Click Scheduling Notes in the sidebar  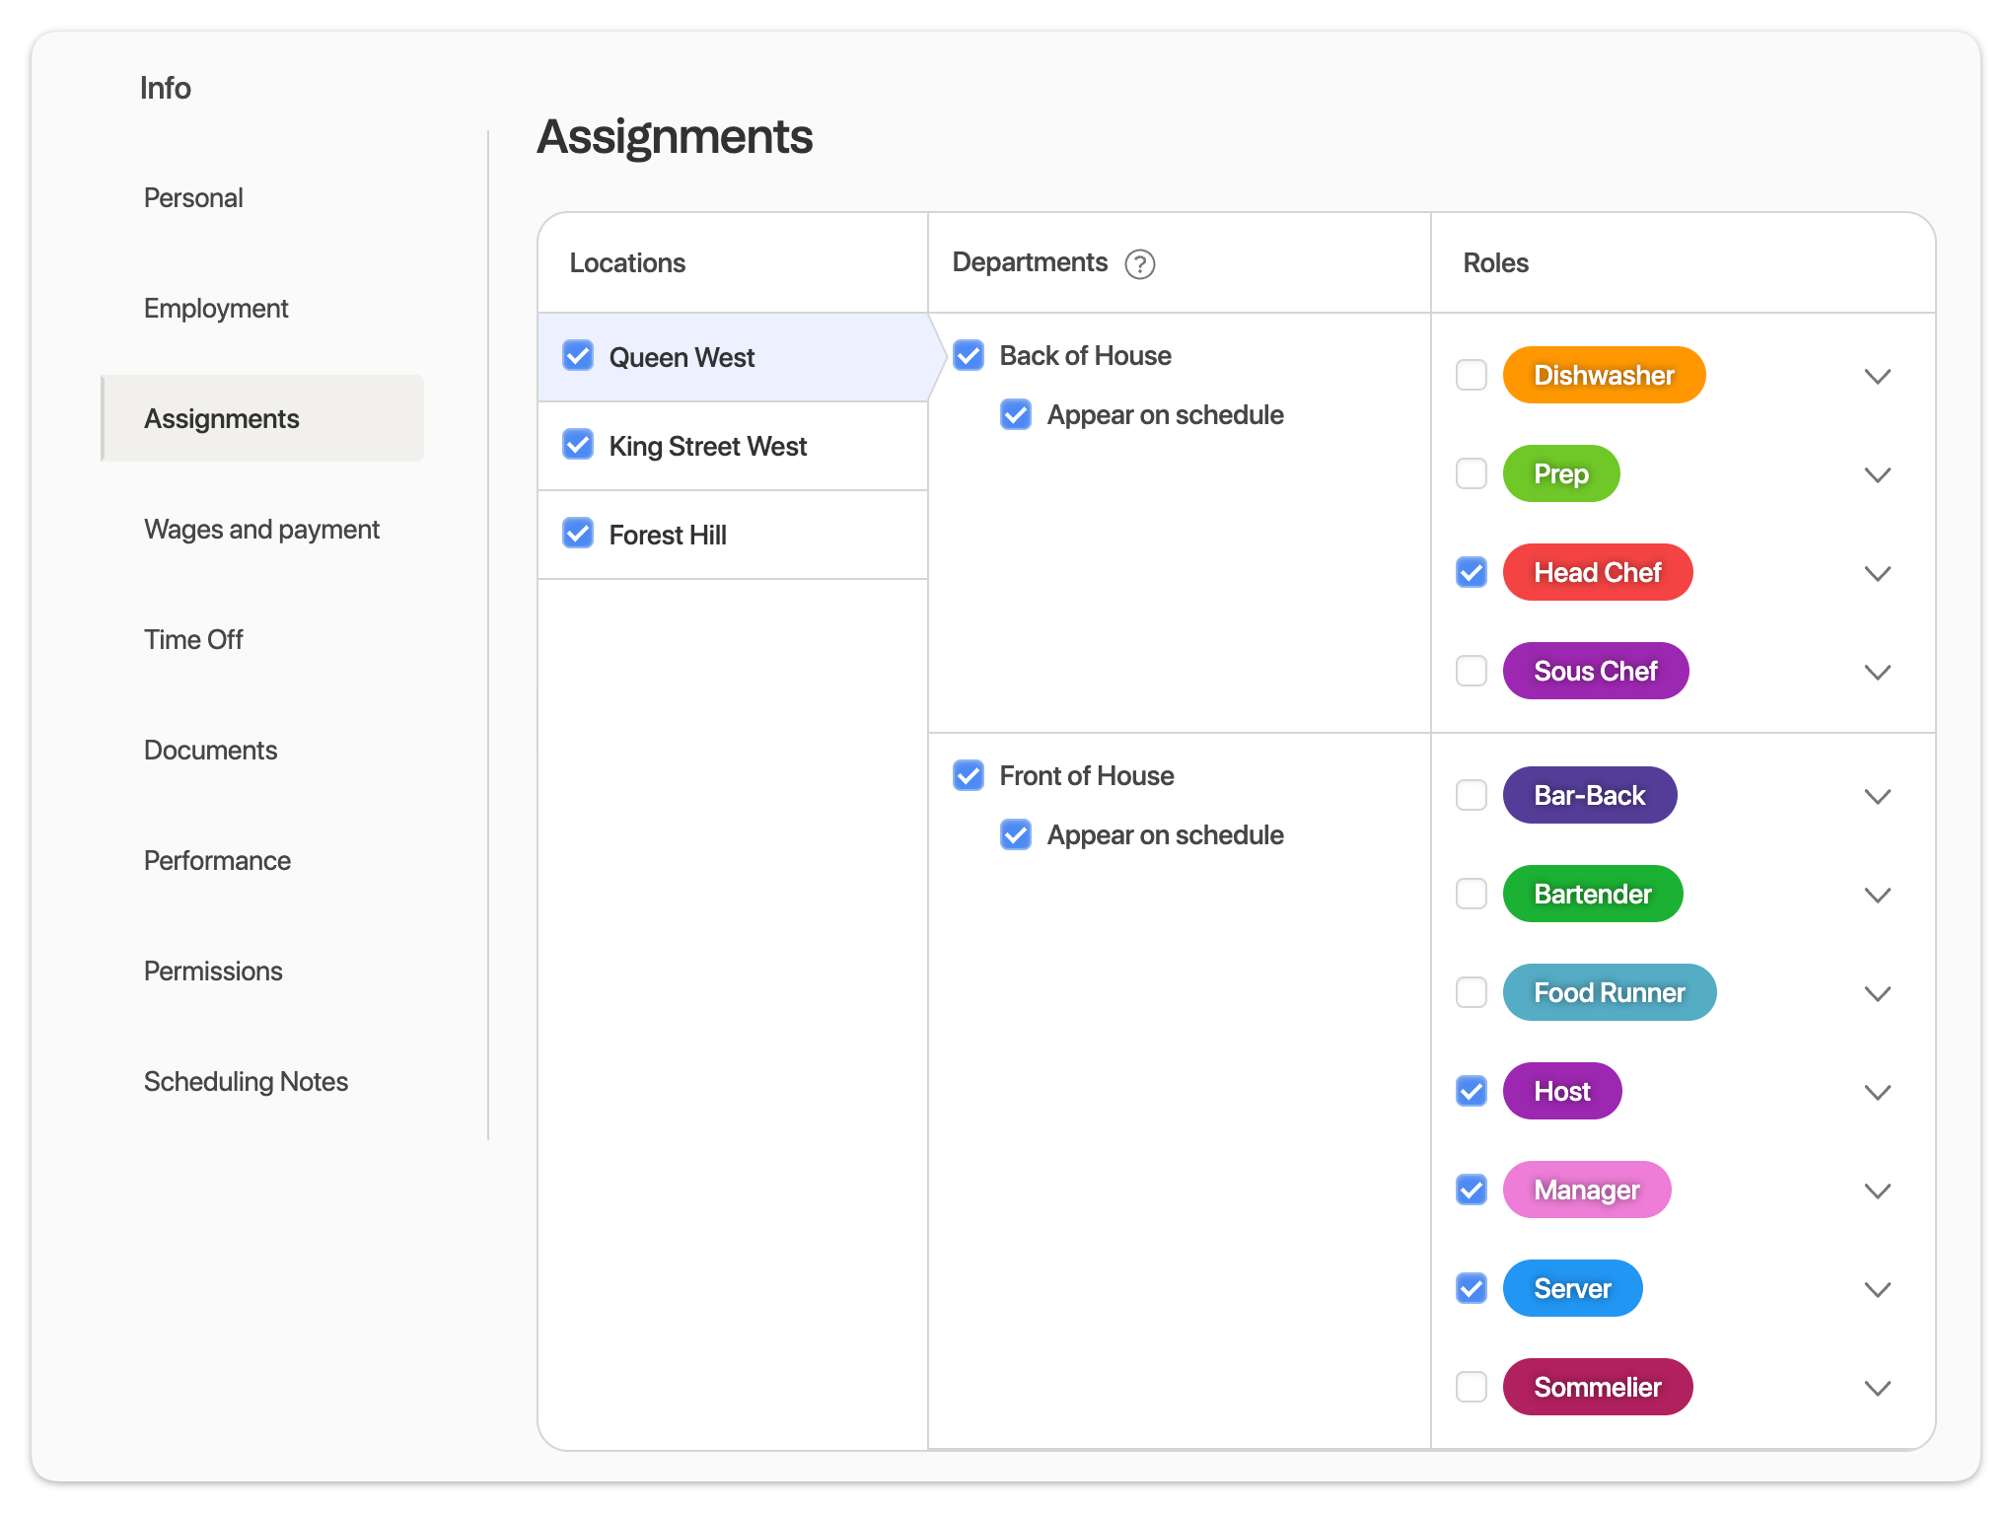[x=246, y=1081]
